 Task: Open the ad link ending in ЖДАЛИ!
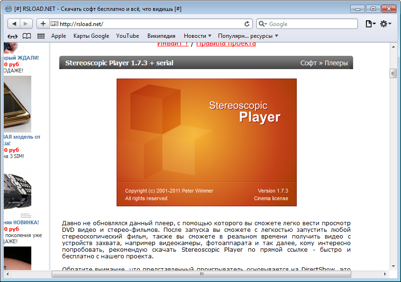tap(21, 58)
